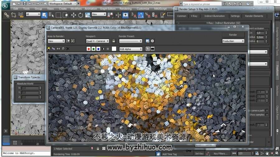Toggle the Spinner Snap icon

[x=154, y=15]
